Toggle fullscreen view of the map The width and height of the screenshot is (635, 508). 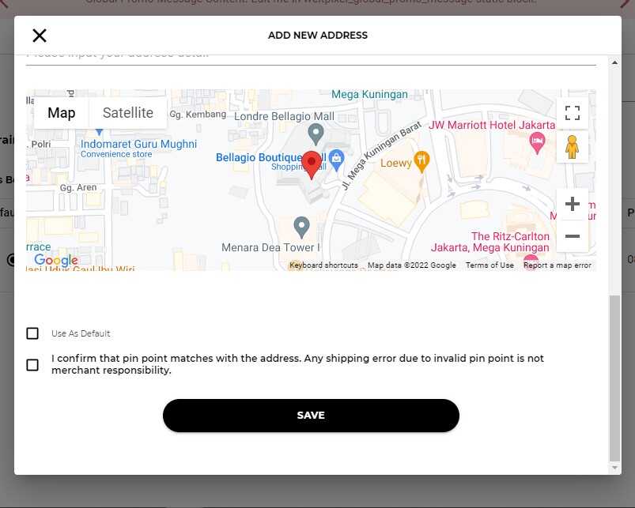tap(573, 113)
